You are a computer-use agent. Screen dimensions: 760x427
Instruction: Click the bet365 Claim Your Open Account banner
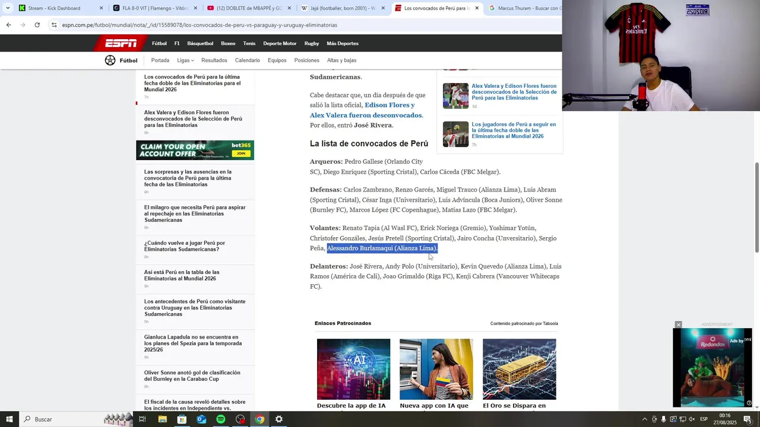click(x=195, y=150)
